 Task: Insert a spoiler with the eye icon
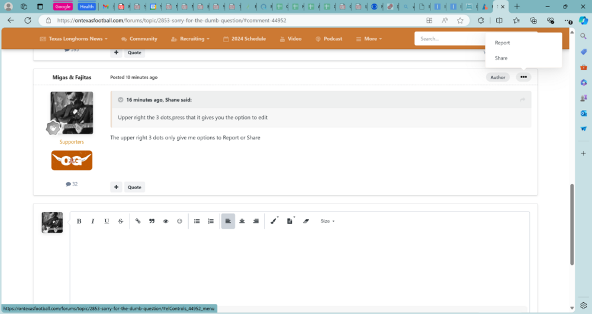coord(166,221)
